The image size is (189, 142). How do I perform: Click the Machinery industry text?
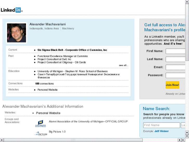click(x=68, y=28)
